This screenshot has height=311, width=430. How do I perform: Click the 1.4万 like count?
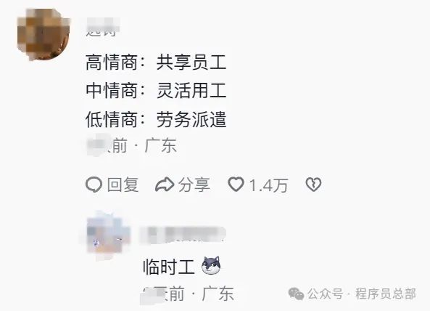point(268,185)
